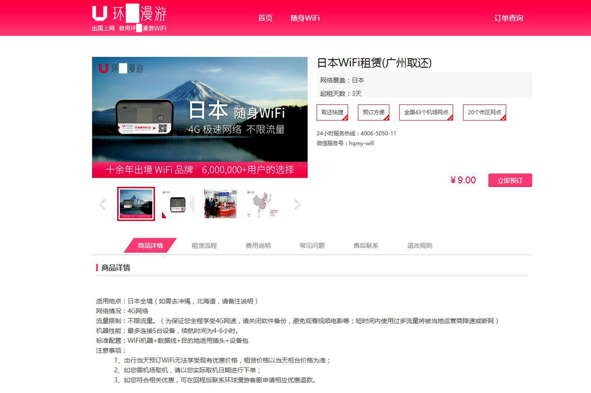Click the U logo in the header
Screen dimensions: 591x393
pyautogui.click(x=99, y=13)
